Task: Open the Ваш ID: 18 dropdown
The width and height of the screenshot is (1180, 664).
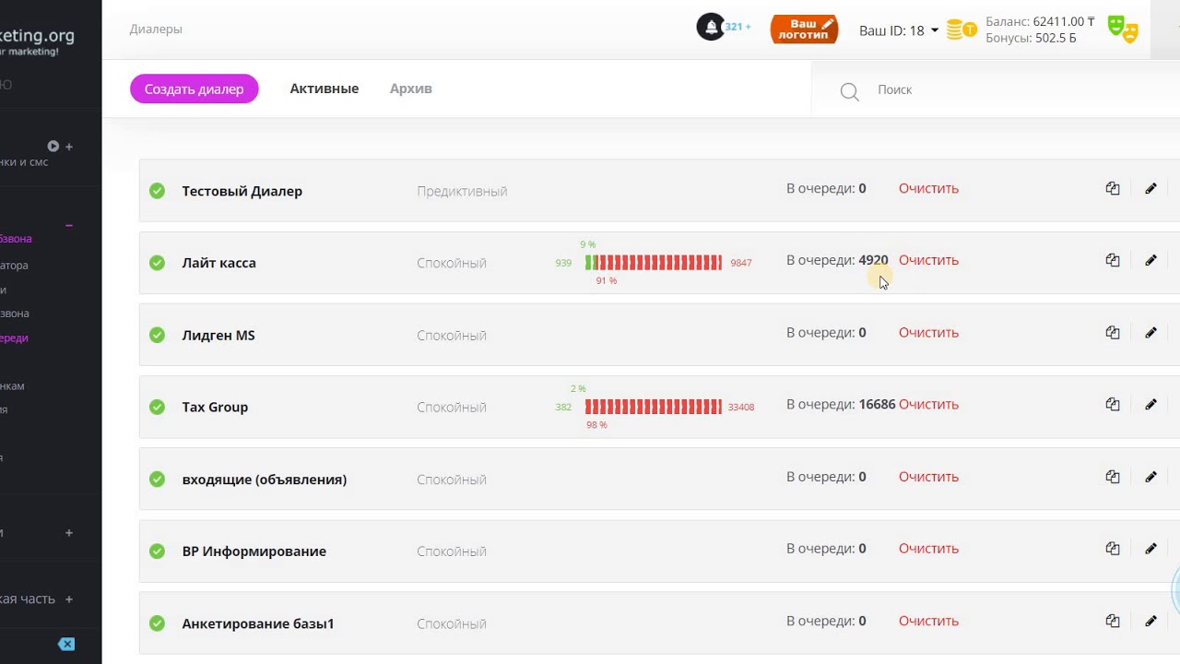Action: (899, 30)
